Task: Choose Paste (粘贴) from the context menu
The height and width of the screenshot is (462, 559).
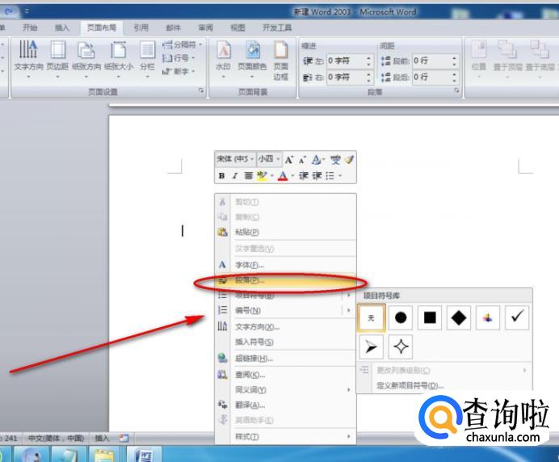Action: (x=285, y=232)
